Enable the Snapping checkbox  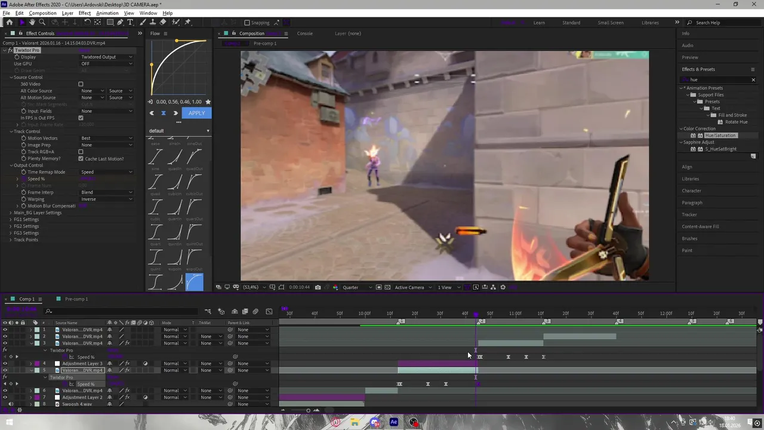coord(247,23)
